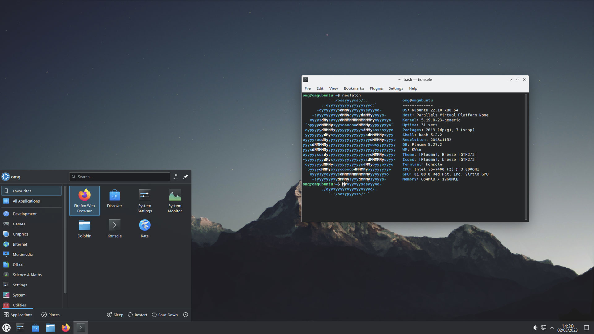Open launcher configuration sliders icon
This screenshot has height=334, width=594.
(x=176, y=177)
